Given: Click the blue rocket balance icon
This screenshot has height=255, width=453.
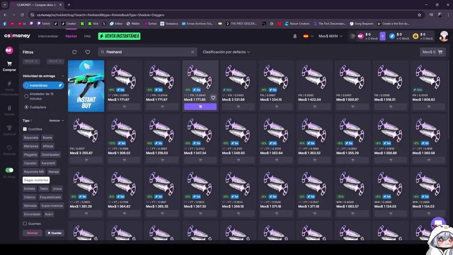Looking at the screenshot, I should tap(392, 36).
